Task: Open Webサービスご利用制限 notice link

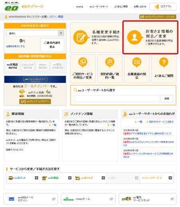Action: tap(148, 155)
